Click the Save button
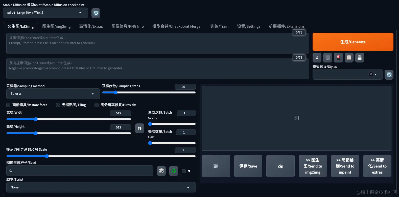 (x=248, y=166)
